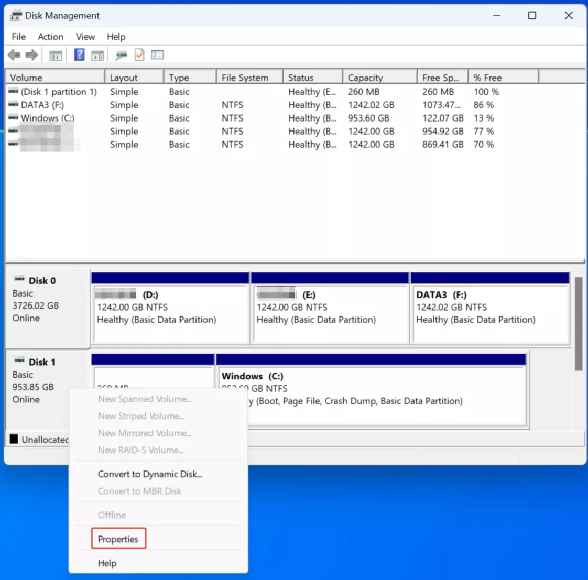Sort by the Capacity column header
Image resolution: width=588 pixels, height=580 pixels.
pyautogui.click(x=365, y=78)
